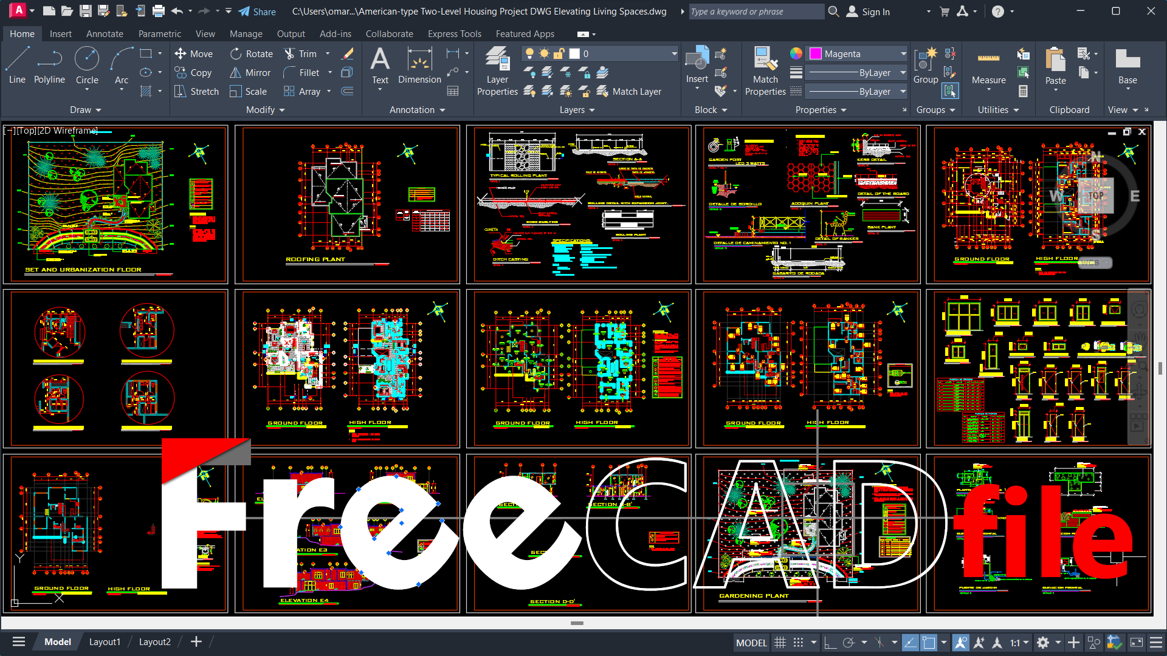Activate the Move command
This screenshot has width=1167, height=656.
193,53
